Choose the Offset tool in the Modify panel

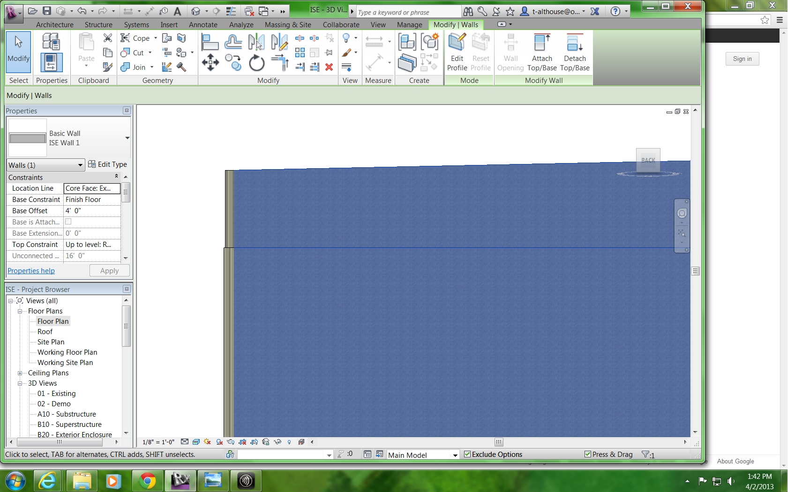click(x=233, y=42)
